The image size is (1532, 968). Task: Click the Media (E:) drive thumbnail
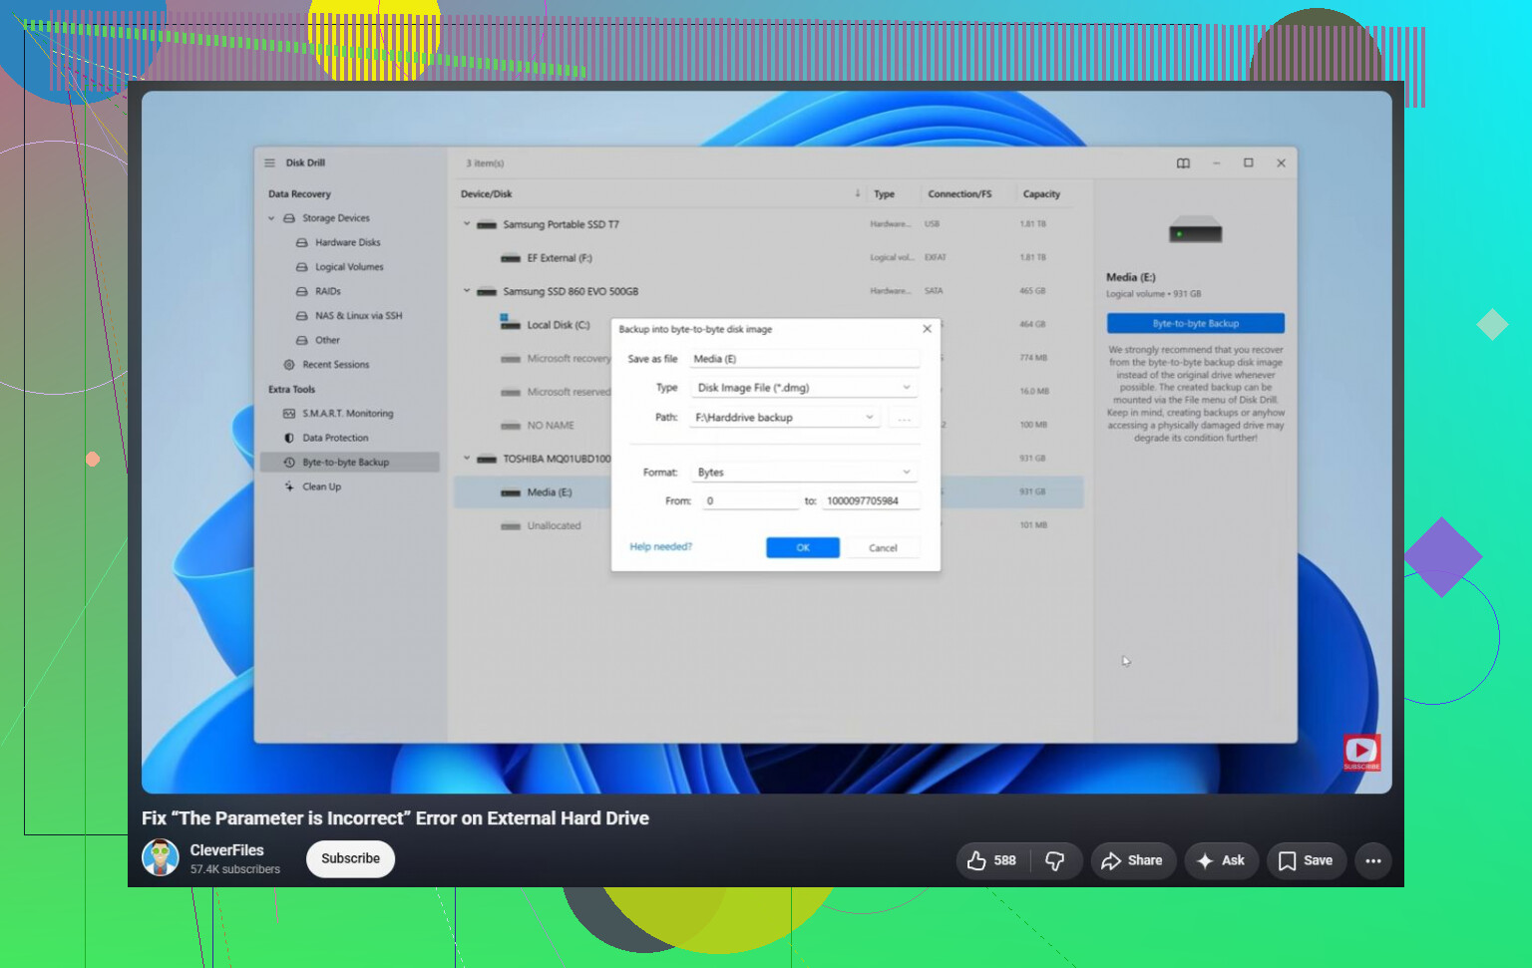[x=1196, y=230]
